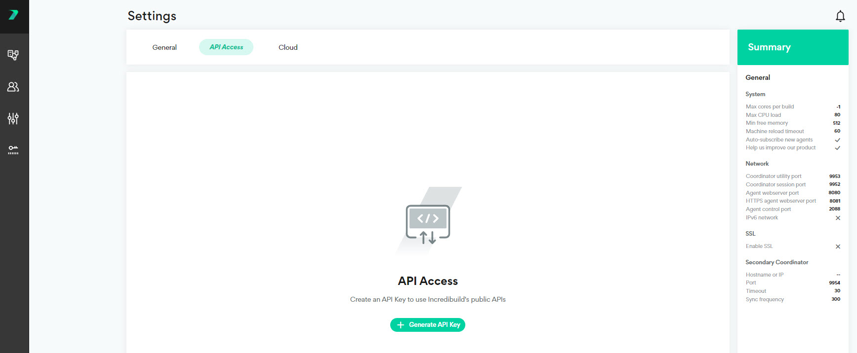Switch to the Cloud tab
Viewport: 857px width, 353px height.
coord(288,47)
